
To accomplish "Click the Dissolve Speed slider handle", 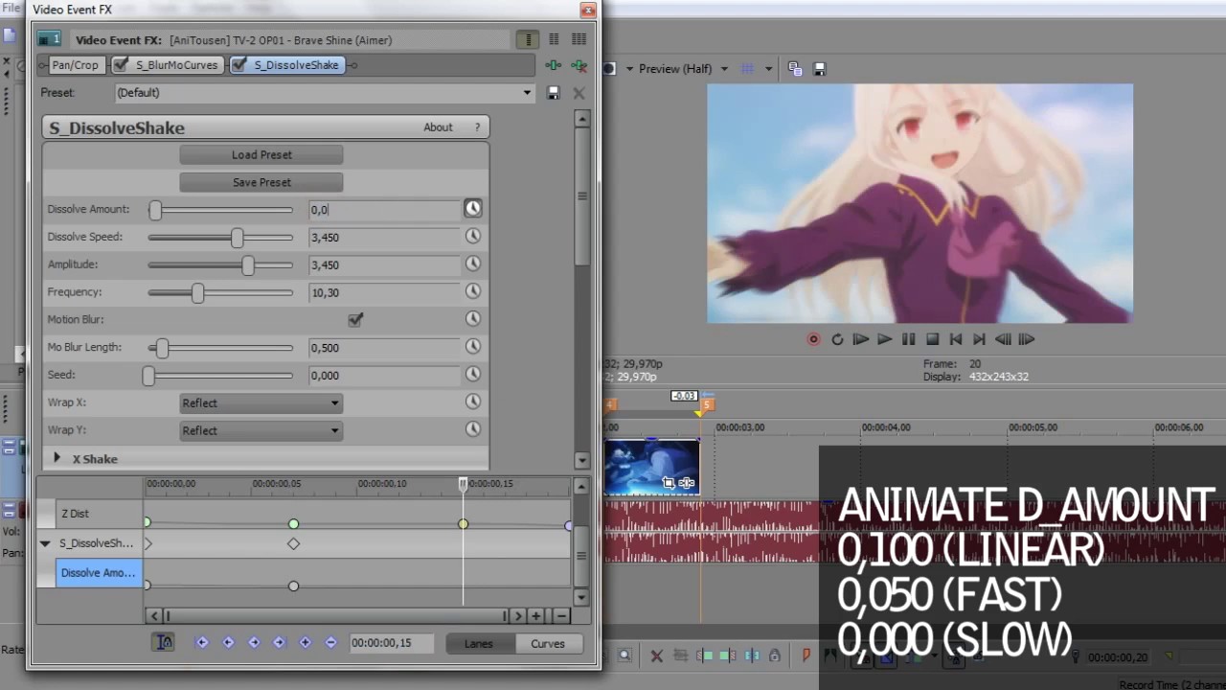I will 237,238.
